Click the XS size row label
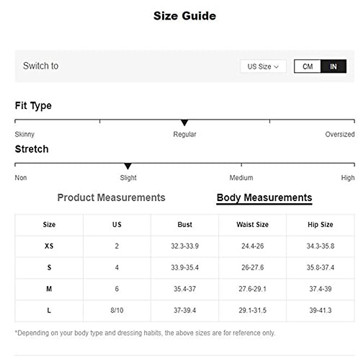Viewport: 360px width, 360px height. pyautogui.click(x=49, y=246)
